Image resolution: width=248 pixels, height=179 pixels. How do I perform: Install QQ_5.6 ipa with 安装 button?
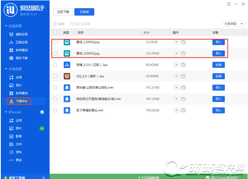point(218,76)
